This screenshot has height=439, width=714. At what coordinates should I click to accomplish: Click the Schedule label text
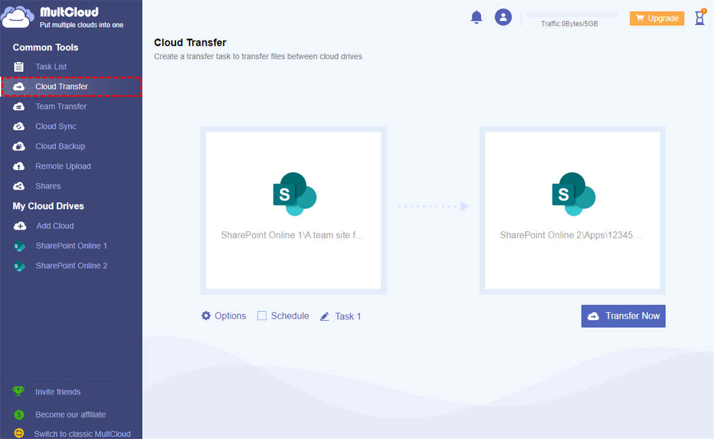tap(290, 316)
